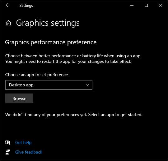The height and width of the screenshot is (161, 168).
Task: Click 'Choose between better performance' description
Action: click(73, 59)
